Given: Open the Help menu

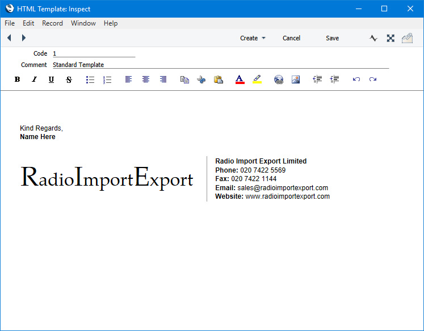Looking at the screenshot, I should point(111,23).
